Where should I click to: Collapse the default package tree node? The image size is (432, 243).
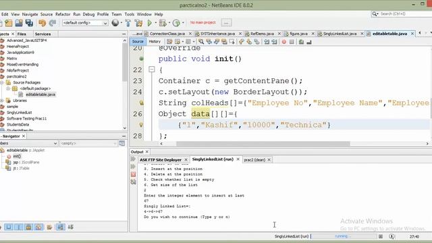click(x=8, y=88)
